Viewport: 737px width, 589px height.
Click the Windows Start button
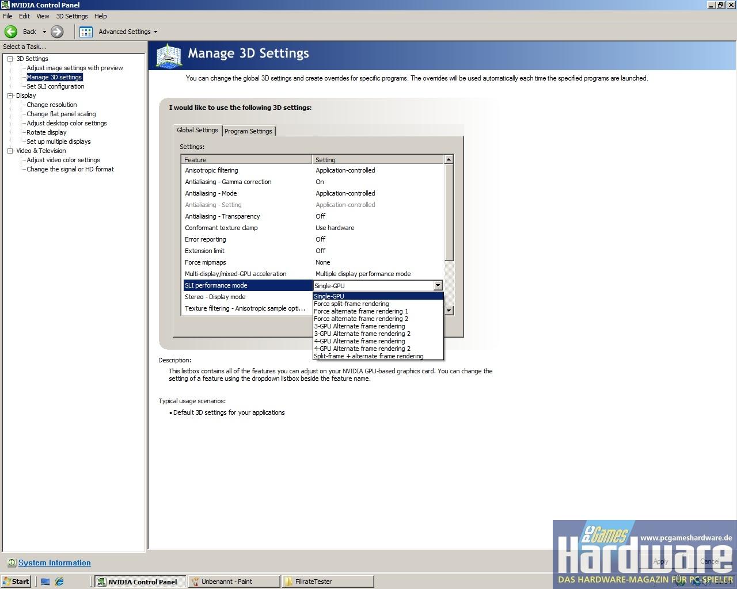[x=16, y=582]
